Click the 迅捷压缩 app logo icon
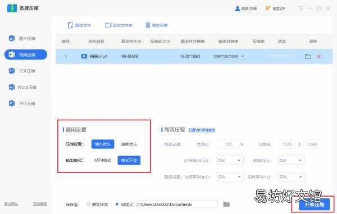Image resolution: width=337 pixels, height=214 pixels. [x=12, y=8]
